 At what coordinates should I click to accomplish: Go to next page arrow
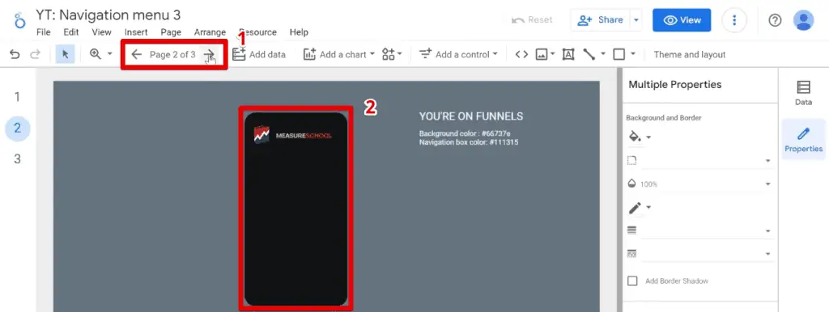point(210,54)
